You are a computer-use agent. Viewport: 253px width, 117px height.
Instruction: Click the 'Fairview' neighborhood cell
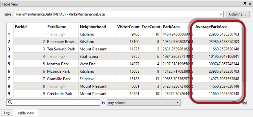(x=97, y=79)
